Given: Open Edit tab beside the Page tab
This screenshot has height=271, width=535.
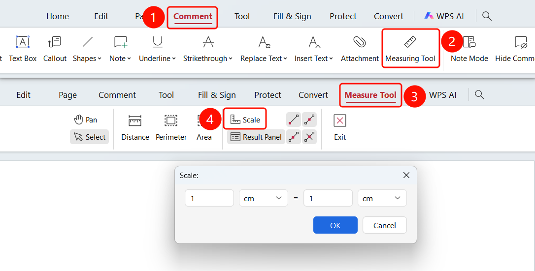Looking at the screenshot, I should (23, 94).
